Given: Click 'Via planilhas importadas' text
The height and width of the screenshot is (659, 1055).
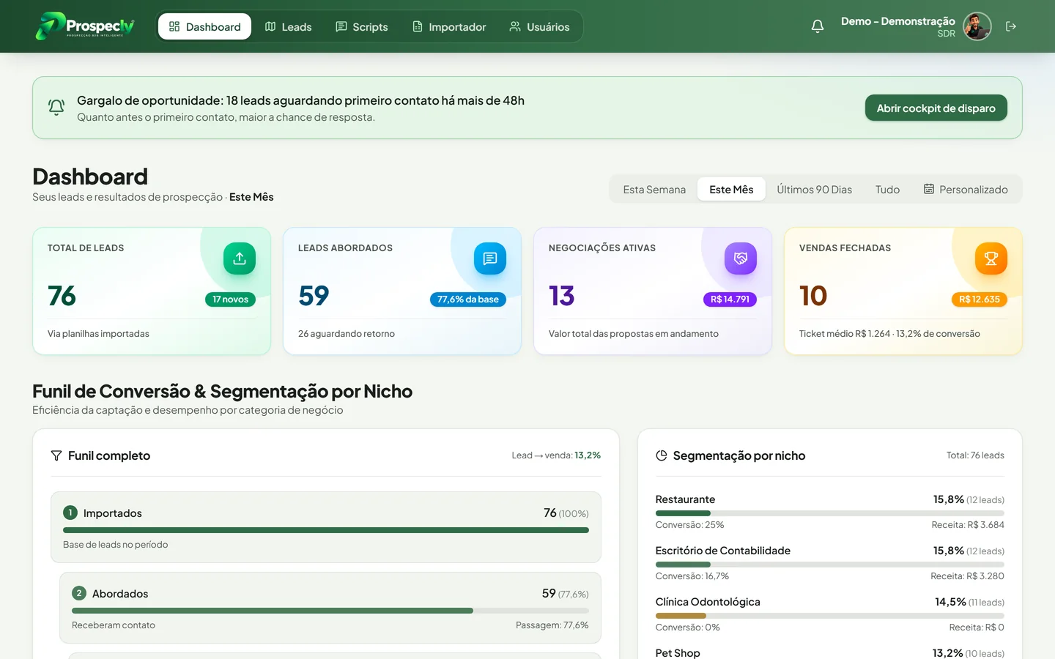Looking at the screenshot, I should (x=98, y=334).
